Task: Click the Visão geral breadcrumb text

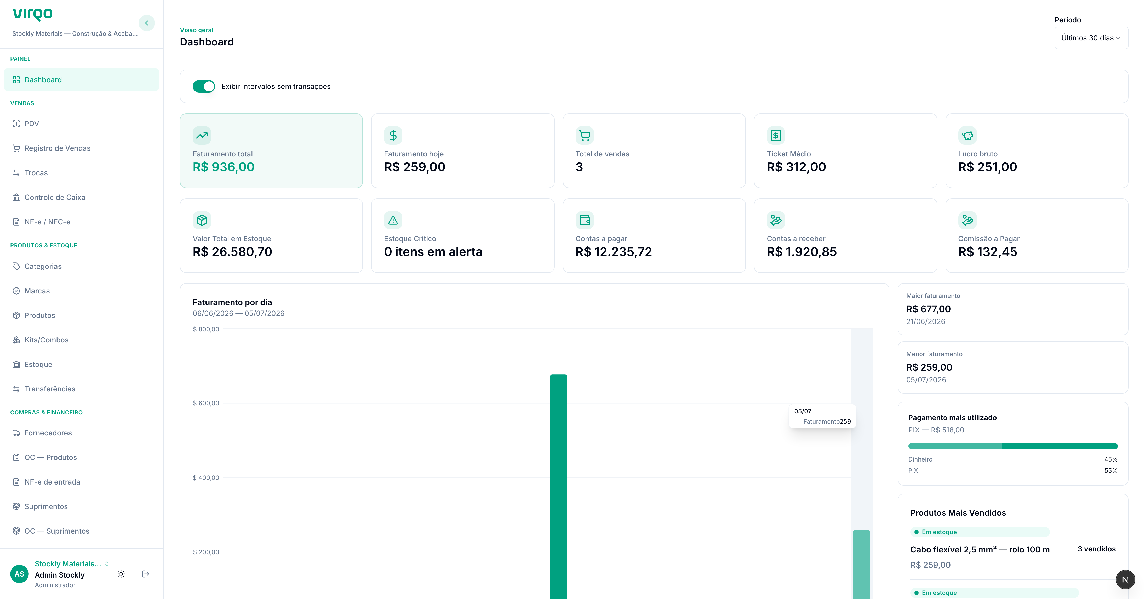Action: (x=197, y=30)
